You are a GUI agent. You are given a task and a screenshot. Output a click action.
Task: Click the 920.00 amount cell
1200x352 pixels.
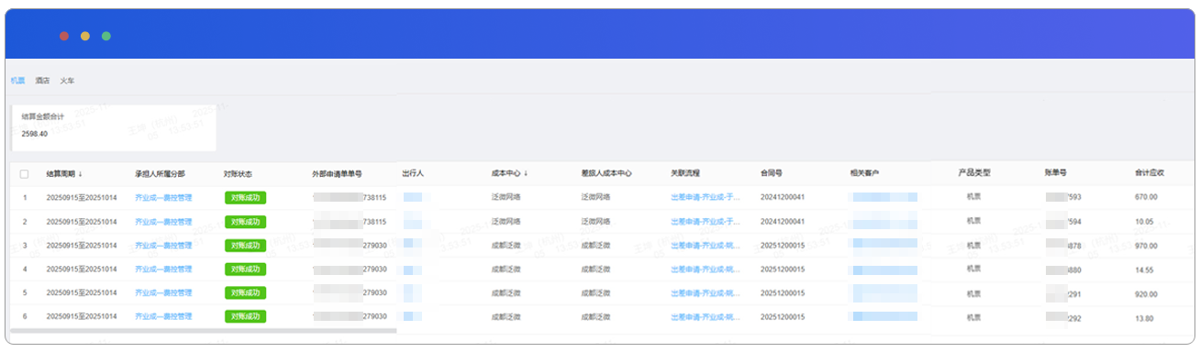click(1146, 293)
